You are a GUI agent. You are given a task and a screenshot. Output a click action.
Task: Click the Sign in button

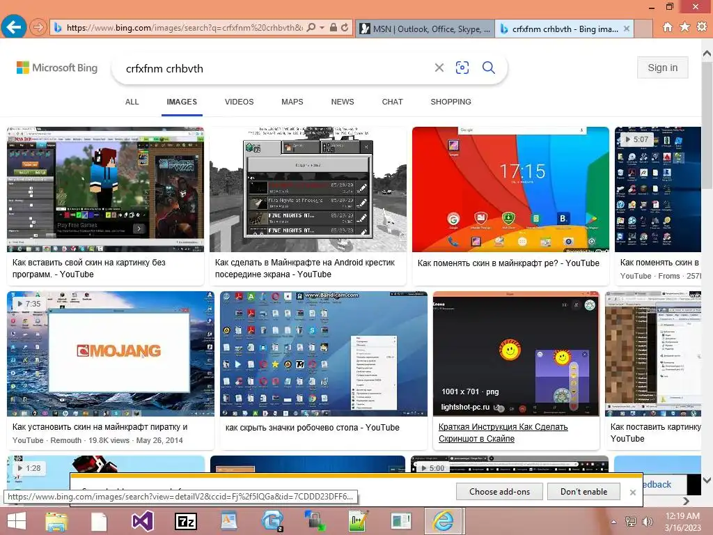[x=663, y=68]
